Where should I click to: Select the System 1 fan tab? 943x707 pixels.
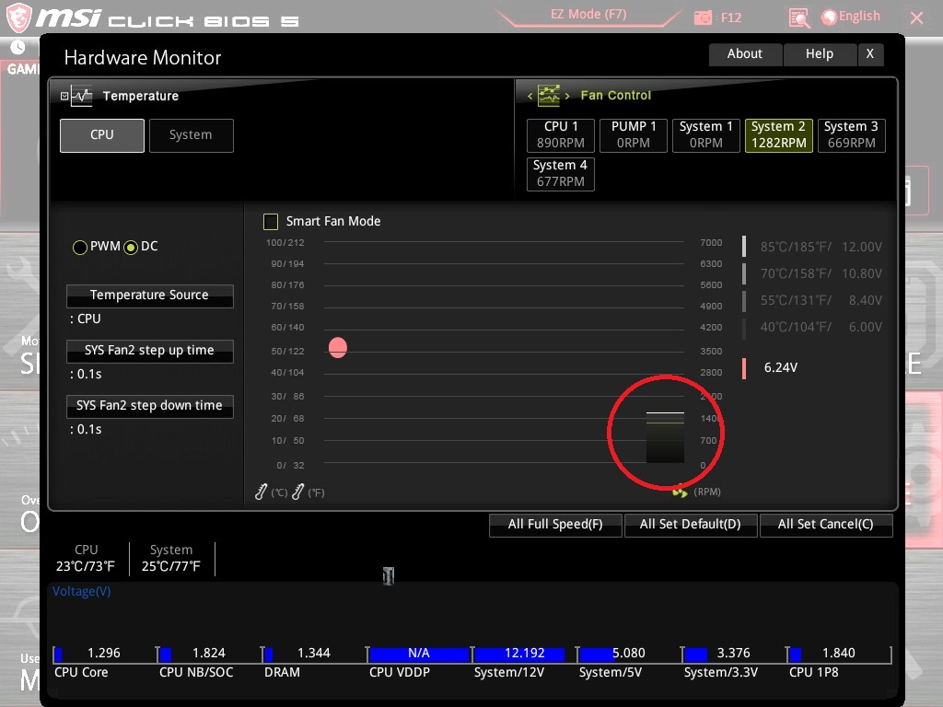tap(706, 135)
